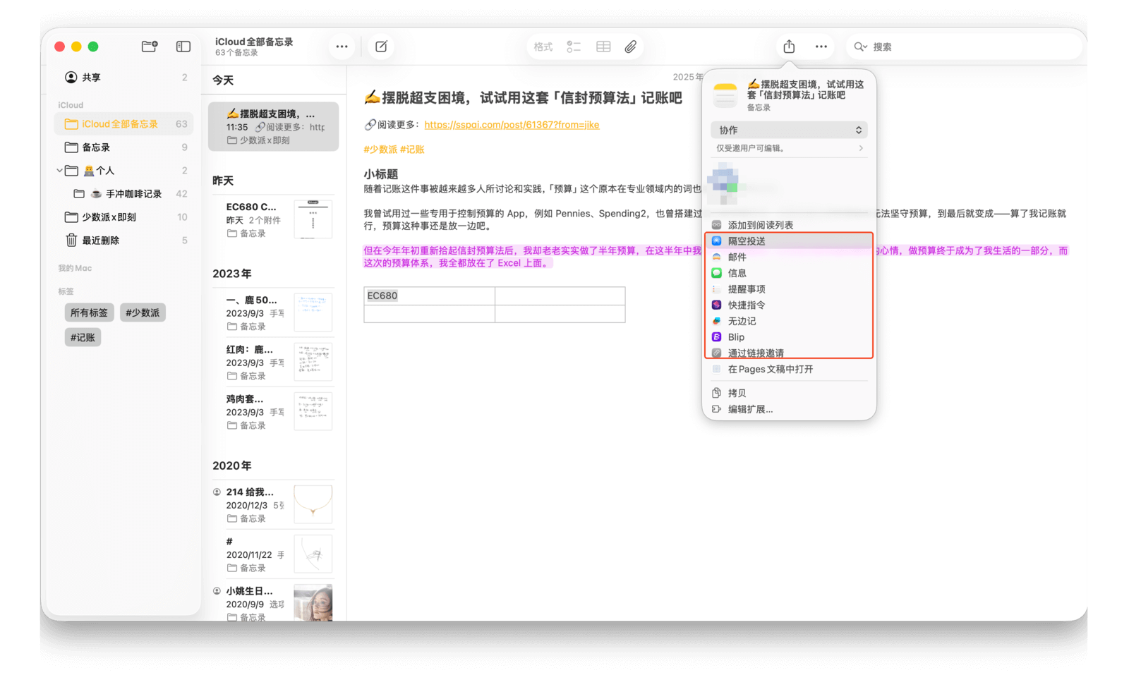Open the text format (格式) button
The height and width of the screenshot is (675, 1129).
coord(543,47)
